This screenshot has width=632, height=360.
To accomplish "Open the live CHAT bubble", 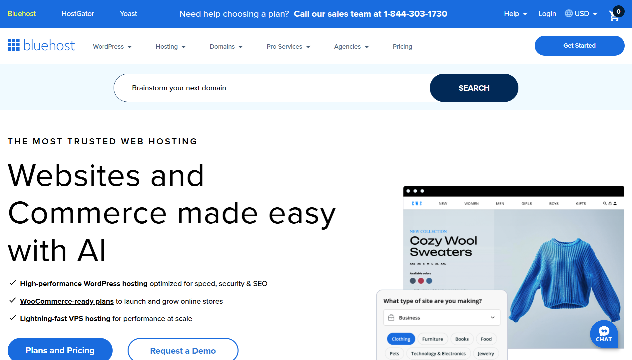I will pyautogui.click(x=604, y=334).
